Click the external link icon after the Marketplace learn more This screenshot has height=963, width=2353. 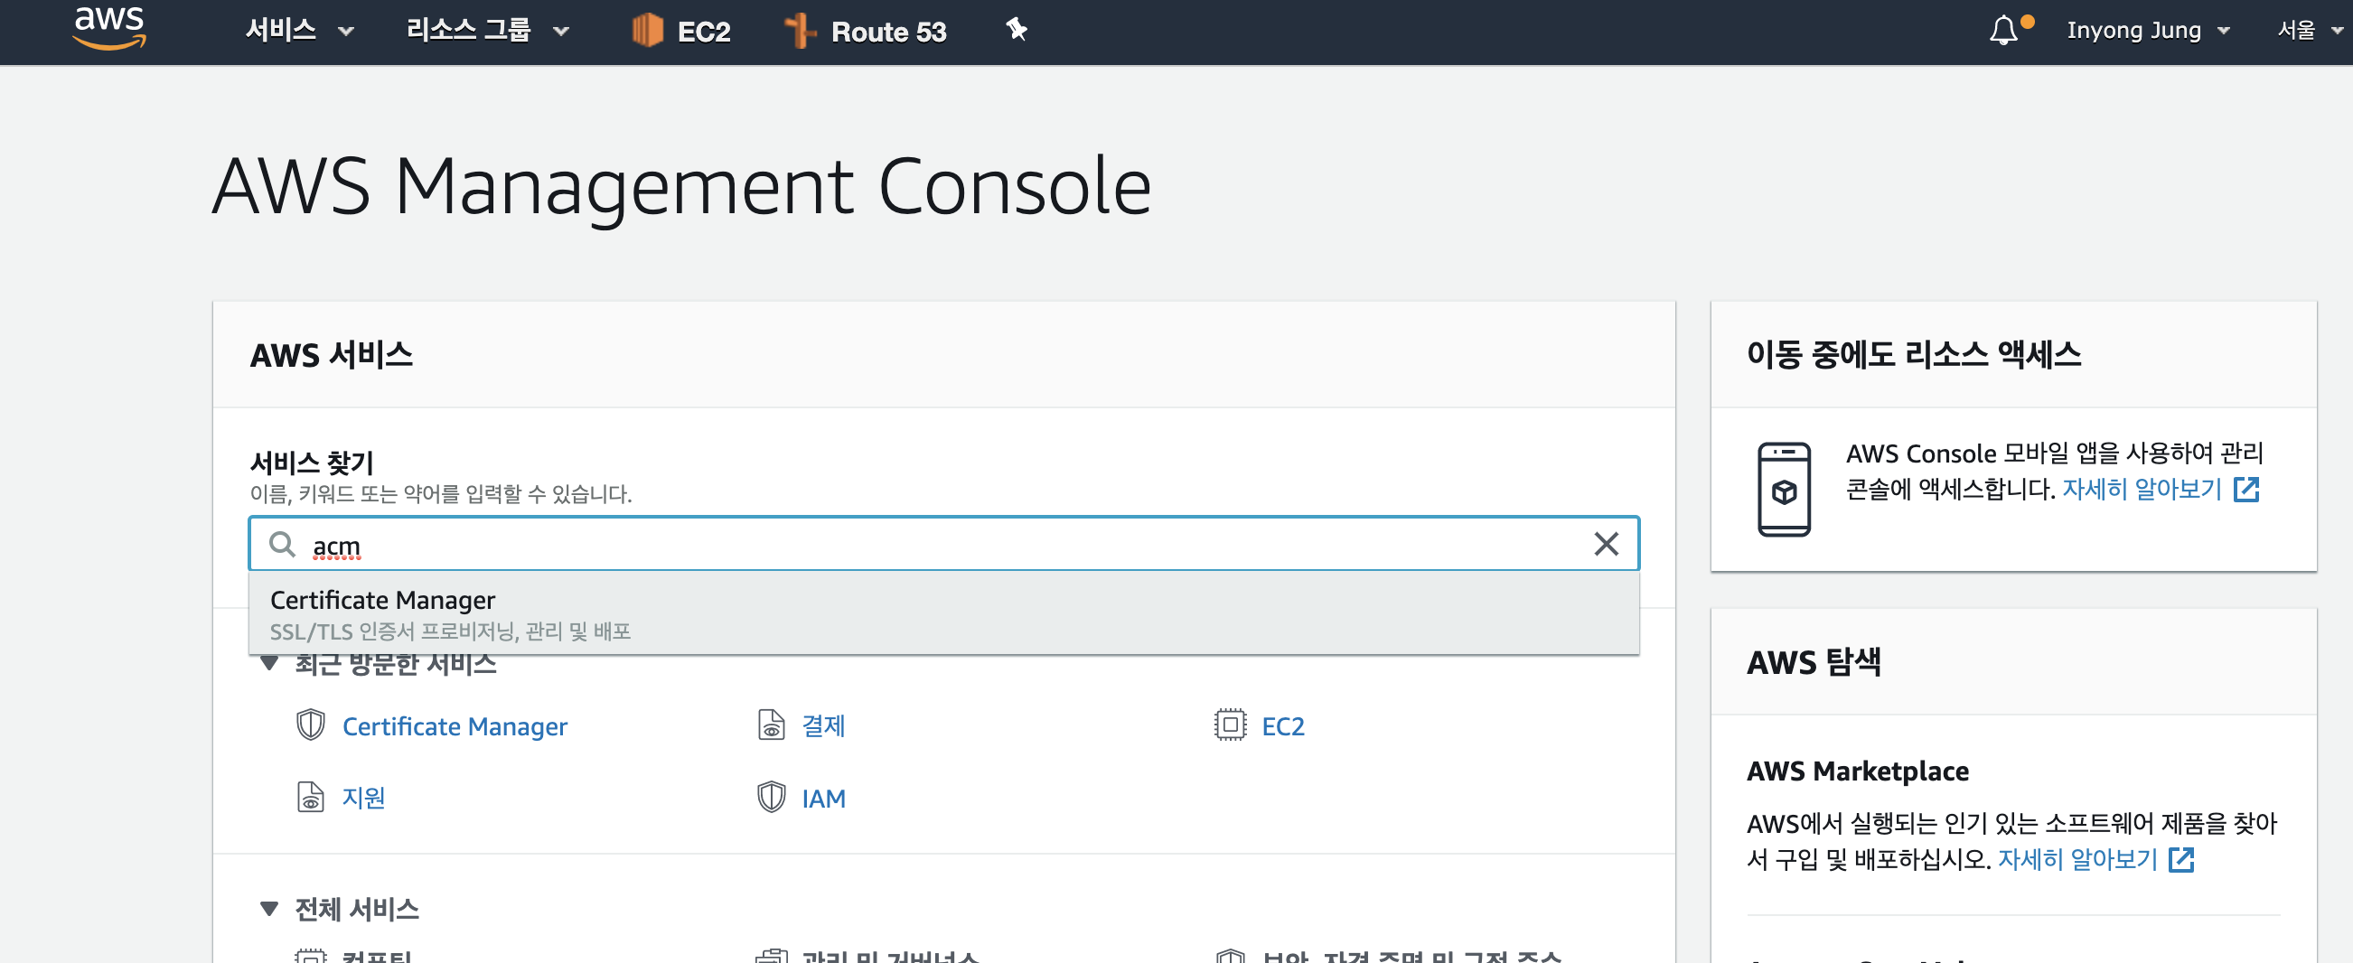tap(2181, 860)
